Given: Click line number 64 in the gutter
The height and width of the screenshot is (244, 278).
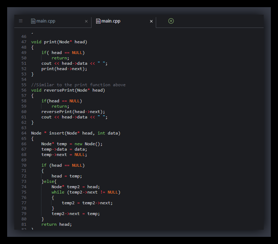Looking at the screenshot, I should click(x=24, y=133).
